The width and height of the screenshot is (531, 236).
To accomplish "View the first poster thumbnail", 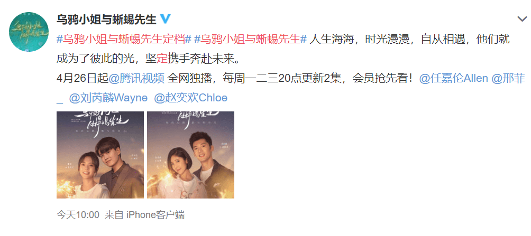I will click(100, 155).
